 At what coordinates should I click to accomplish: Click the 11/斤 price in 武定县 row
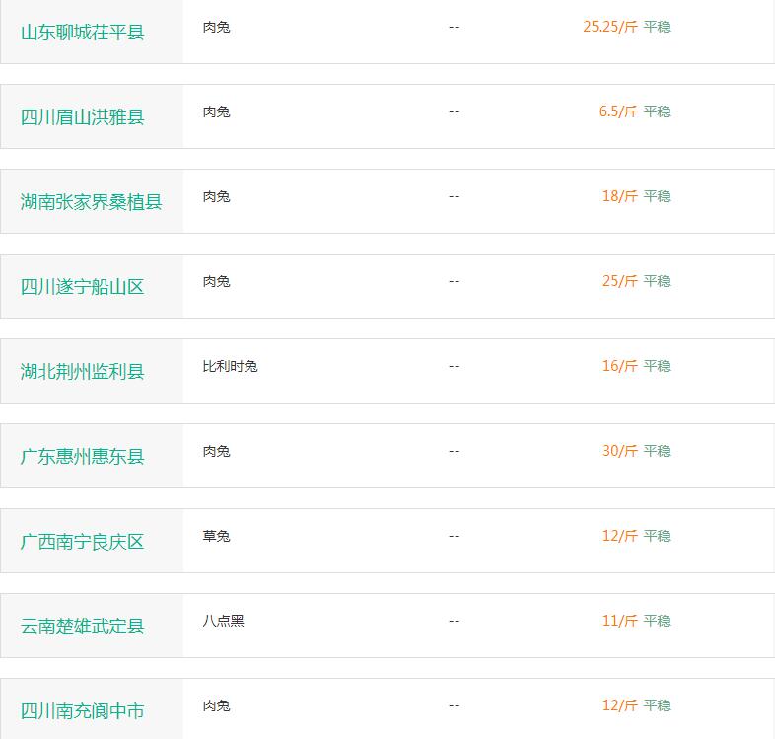click(x=619, y=621)
